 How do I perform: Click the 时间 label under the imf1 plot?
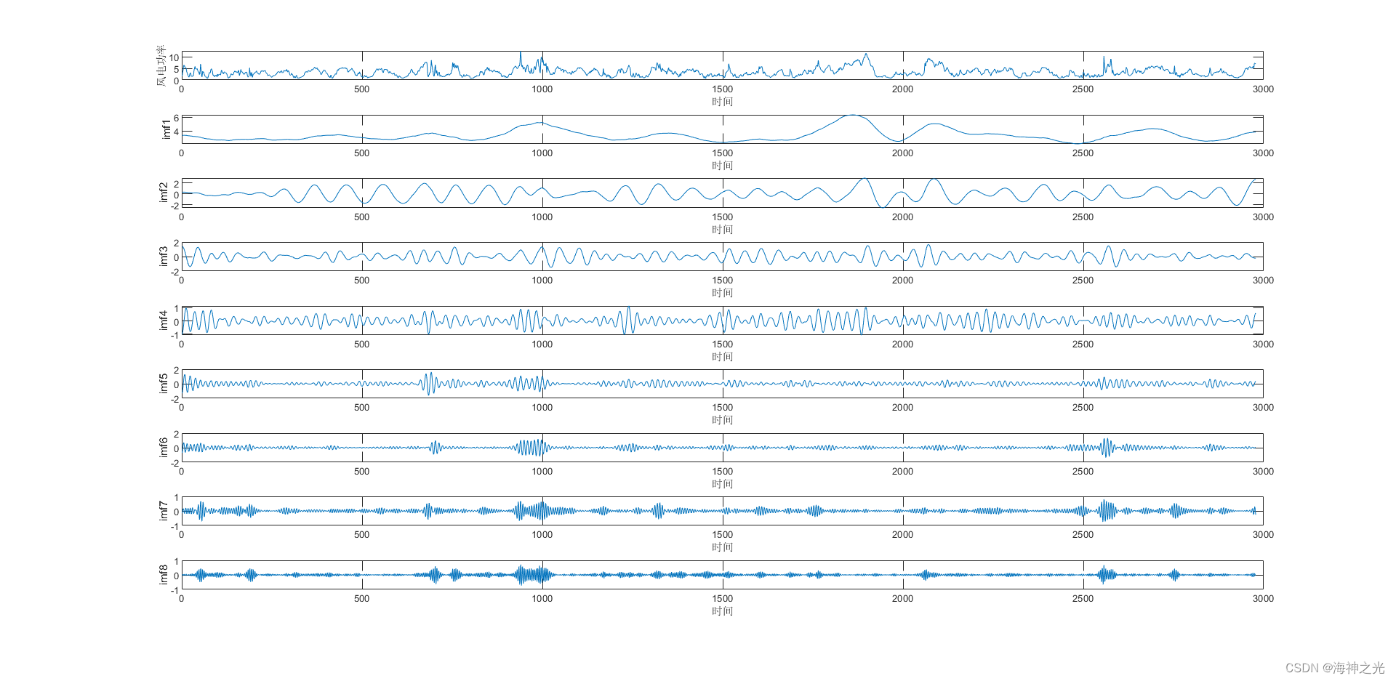[x=722, y=166]
